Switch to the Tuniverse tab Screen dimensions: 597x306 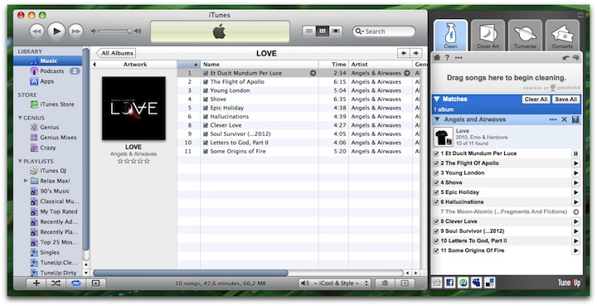click(525, 35)
